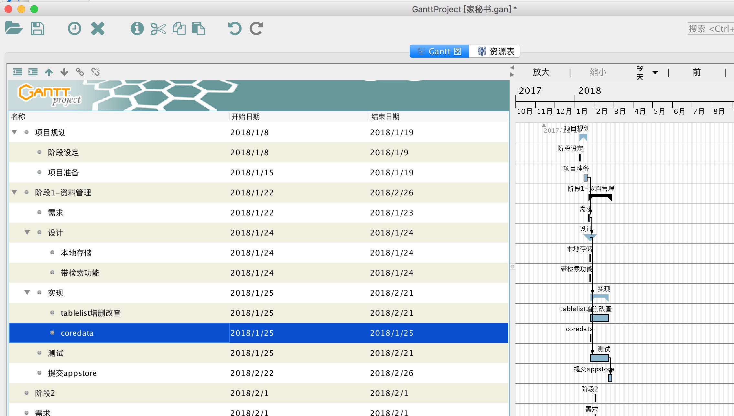Save the project with the floppy disk icon

point(38,28)
